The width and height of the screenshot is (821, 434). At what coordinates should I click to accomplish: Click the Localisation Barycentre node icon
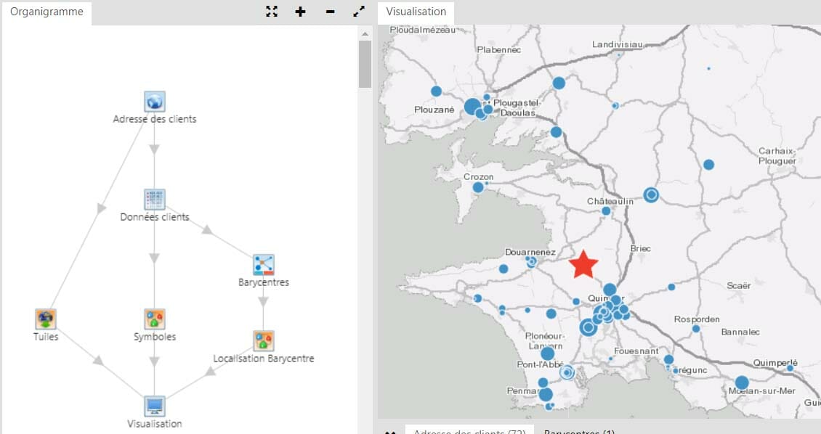[x=263, y=340]
